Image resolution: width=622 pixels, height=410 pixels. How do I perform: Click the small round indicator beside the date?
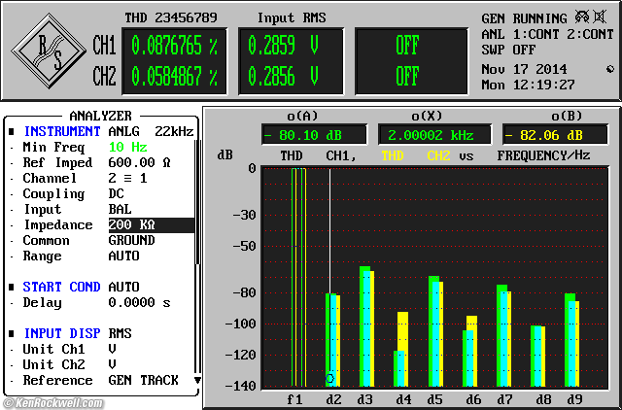[609, 69]
